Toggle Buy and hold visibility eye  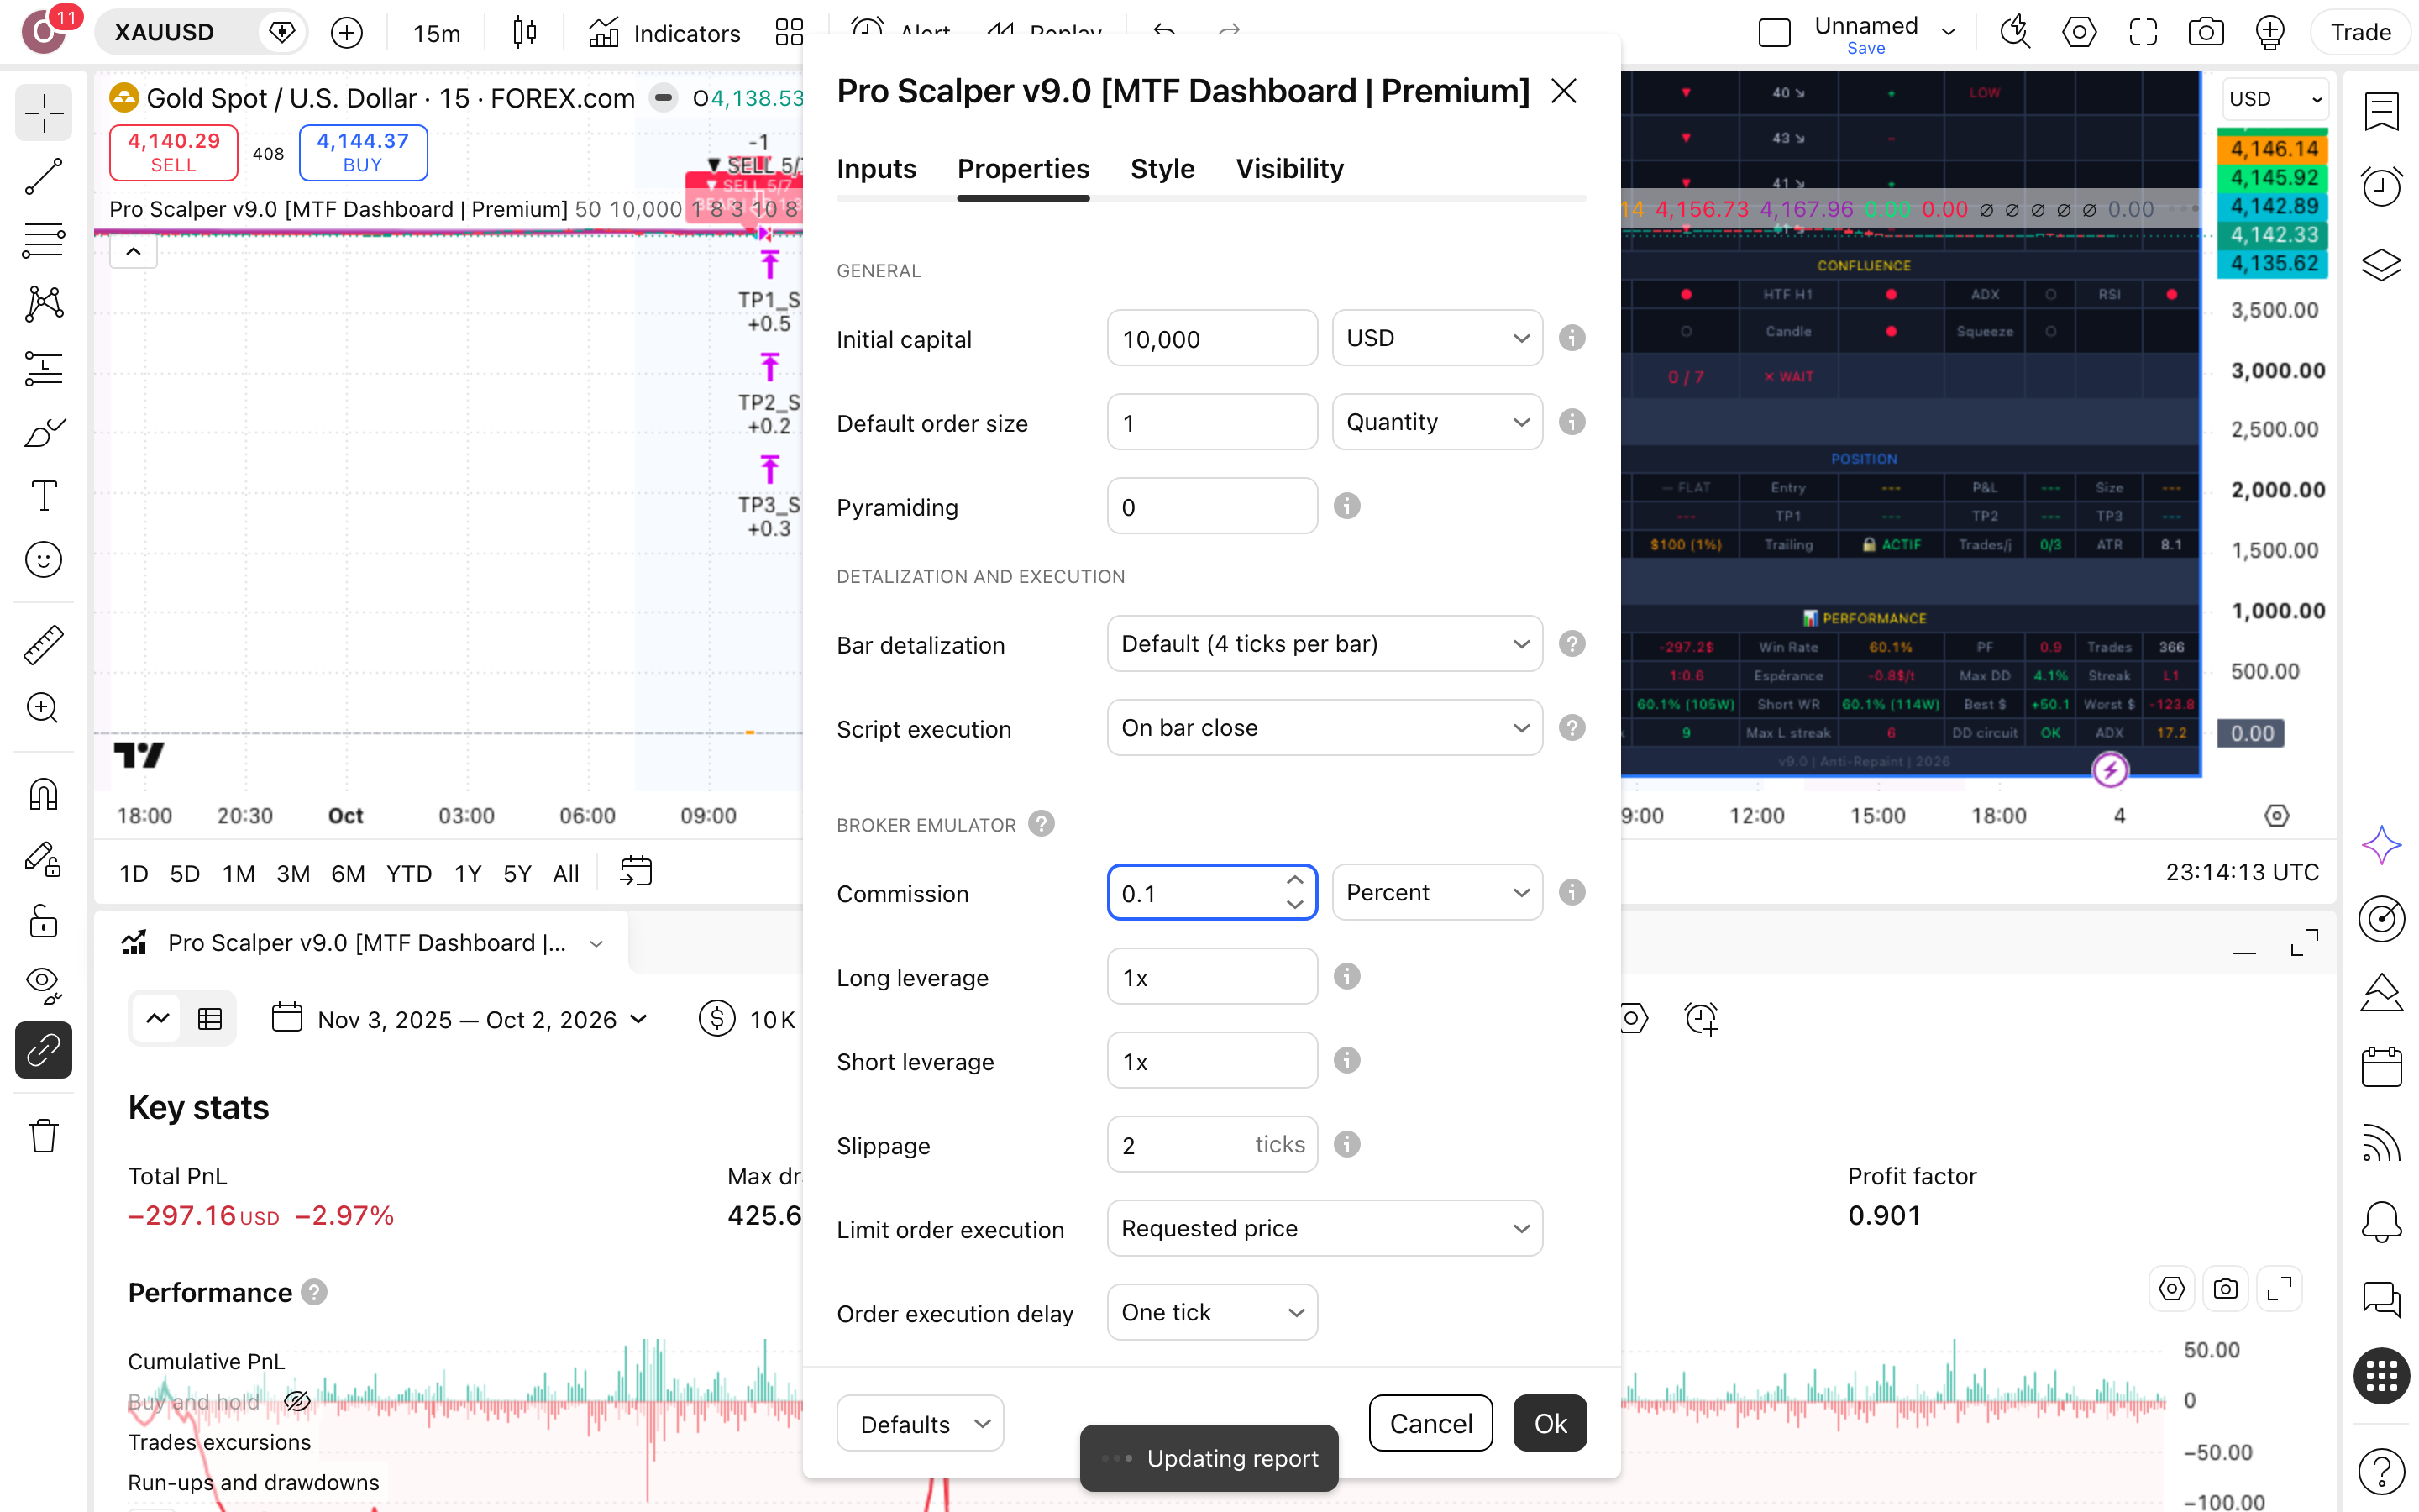[x=298, y=1402]
